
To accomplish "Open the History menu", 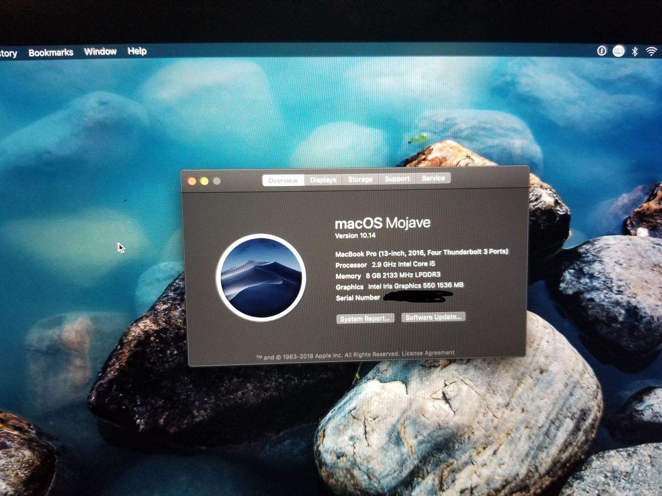I will tap(8, 54).
